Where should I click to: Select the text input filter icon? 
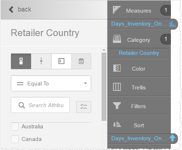[x=61, y=61]
